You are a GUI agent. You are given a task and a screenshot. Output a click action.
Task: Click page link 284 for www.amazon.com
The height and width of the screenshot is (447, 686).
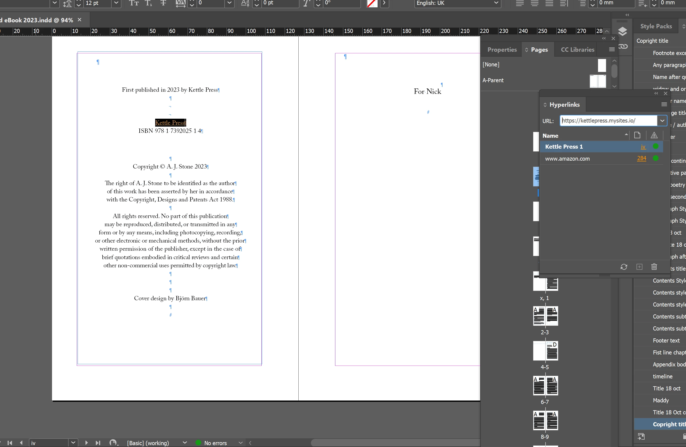(641, 158)
